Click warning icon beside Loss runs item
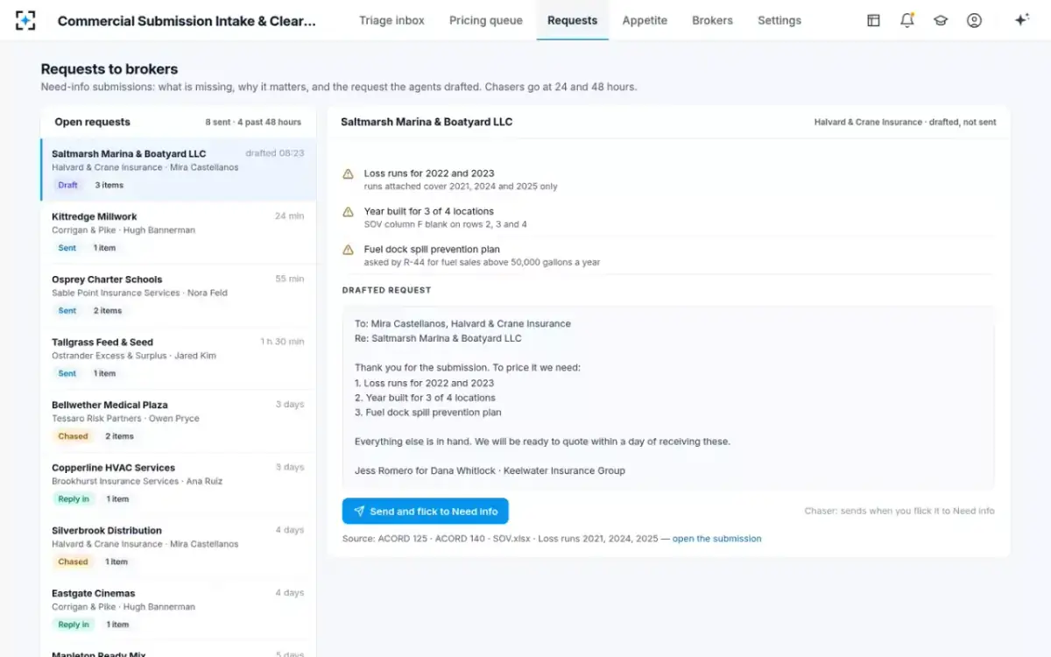 tap(348, 174)
